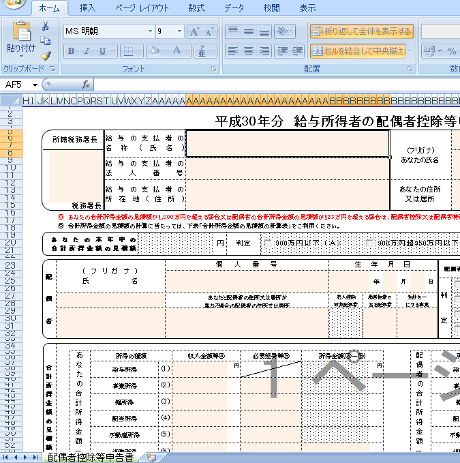The width and height of the screenshot is (460, 463).
Task: Open the Fill Color dropdown arrow
Action: tap(165, 51)
